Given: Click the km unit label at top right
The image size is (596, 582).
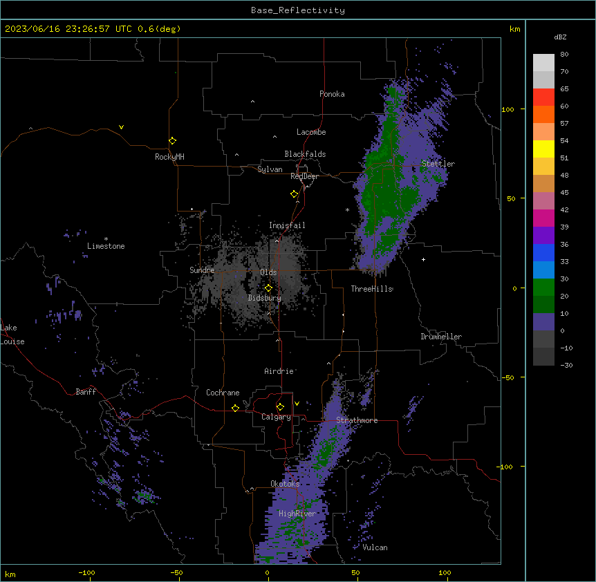Looking at the screenshot, I should [515, 29].
